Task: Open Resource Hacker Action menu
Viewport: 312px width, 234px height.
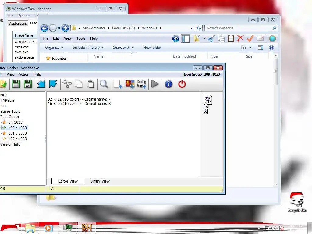Action: (x=24, y=74)
